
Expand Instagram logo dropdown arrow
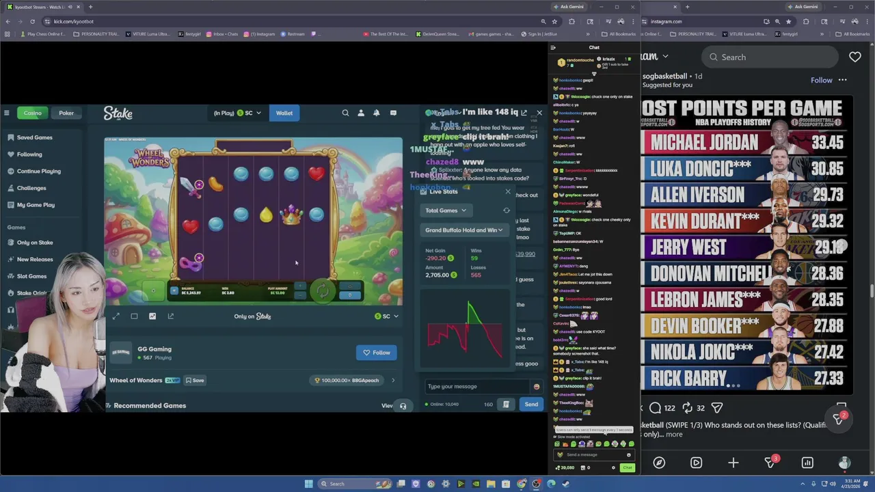point(665,57)
